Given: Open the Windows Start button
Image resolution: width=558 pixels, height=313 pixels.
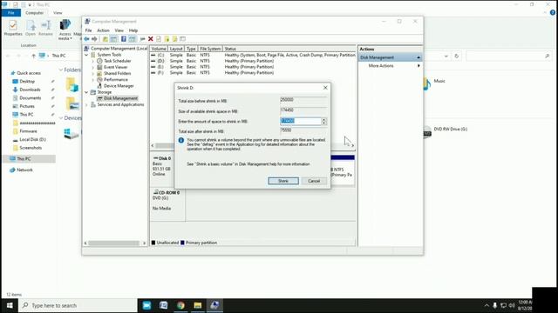Looking at the screenshot, I should 10,305.
